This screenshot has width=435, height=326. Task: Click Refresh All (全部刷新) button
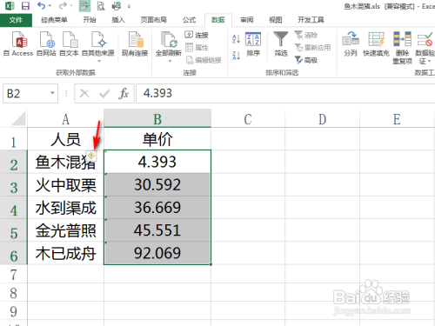coord(169,43)
